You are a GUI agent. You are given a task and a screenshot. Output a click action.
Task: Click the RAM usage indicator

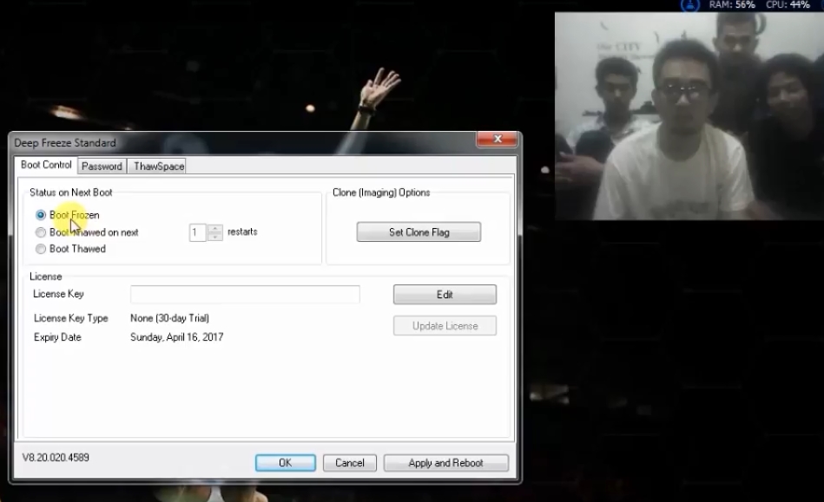[x=731, y=4]
